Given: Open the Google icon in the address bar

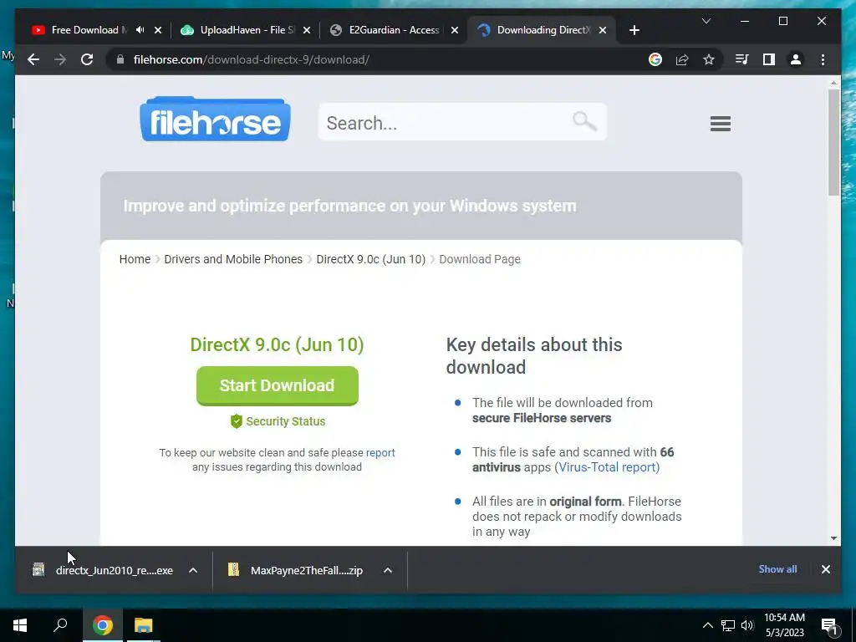Looking at the screenshot, I should click(655, 59).
